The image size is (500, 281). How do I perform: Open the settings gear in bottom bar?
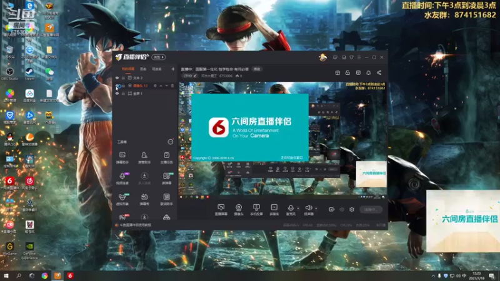(x=352, y=209)
